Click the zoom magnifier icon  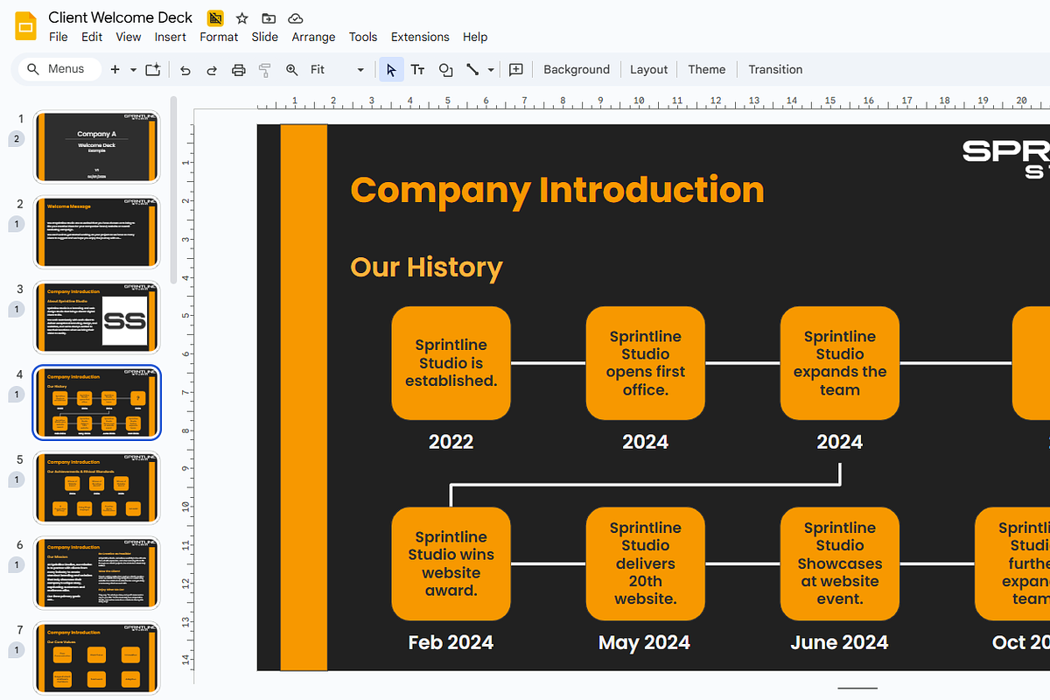click(x=292, y=70)
